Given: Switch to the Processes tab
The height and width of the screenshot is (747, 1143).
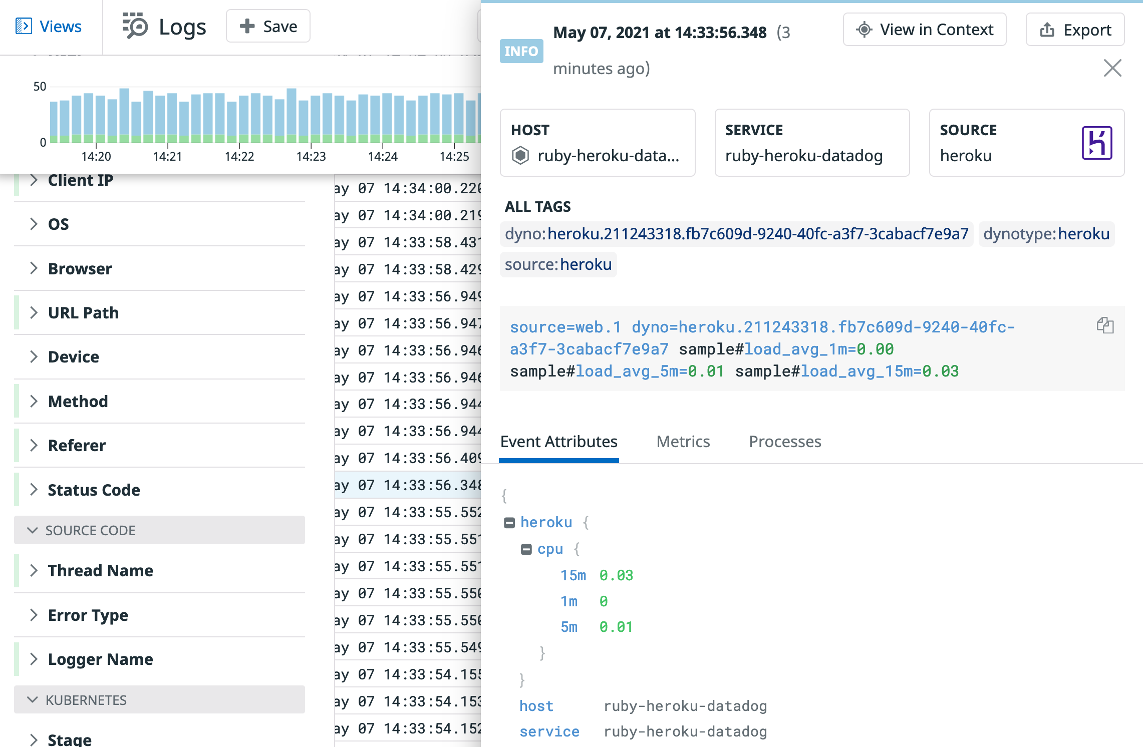Looking at the screenshot, I should click(784, 442).
